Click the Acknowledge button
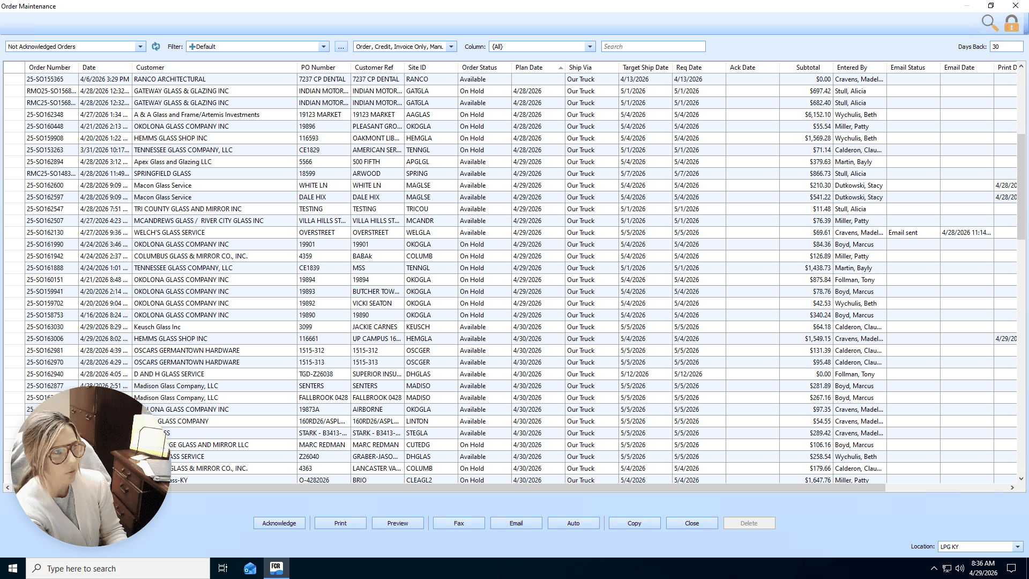Screen dimensions: 1029x579 279,523
